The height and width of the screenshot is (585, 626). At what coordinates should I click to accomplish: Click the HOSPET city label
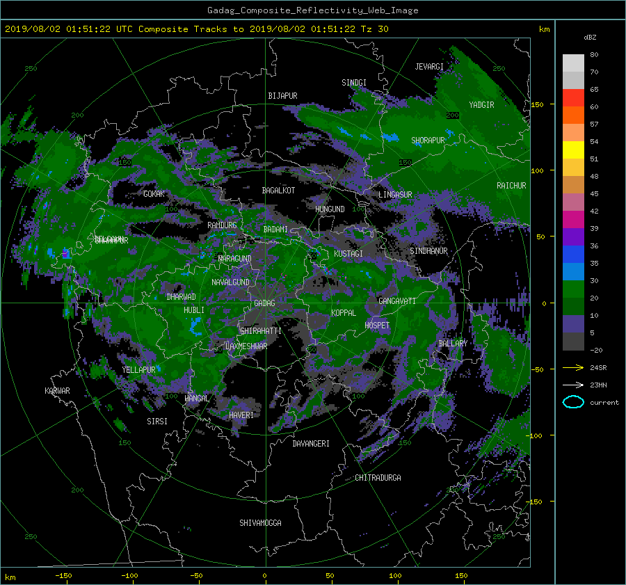point(377,326)
